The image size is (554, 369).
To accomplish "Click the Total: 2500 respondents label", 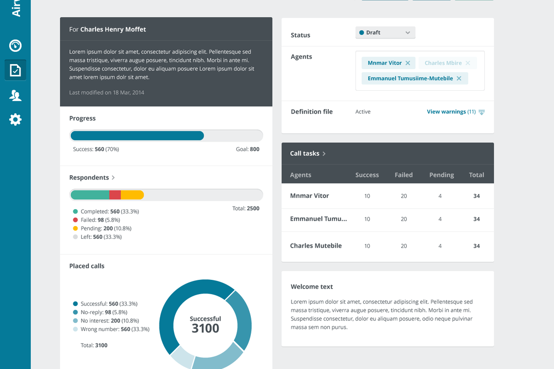I will (246, 209).
